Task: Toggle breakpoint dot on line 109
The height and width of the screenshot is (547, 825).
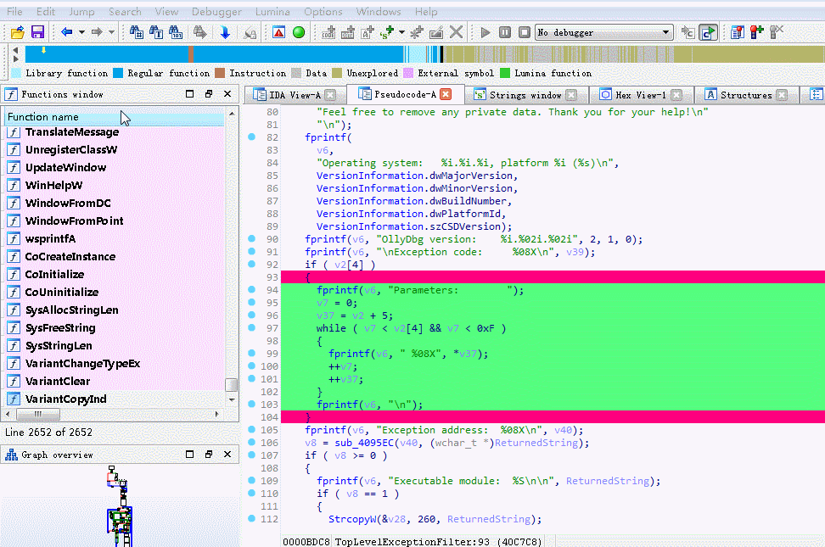Action: [x=251, y=480]
